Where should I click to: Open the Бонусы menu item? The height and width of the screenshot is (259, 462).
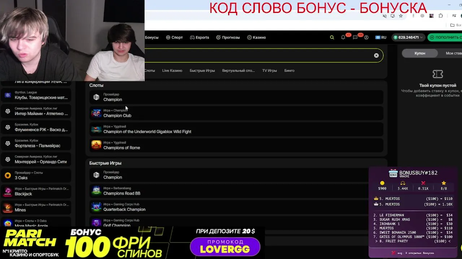pos(152,37)
